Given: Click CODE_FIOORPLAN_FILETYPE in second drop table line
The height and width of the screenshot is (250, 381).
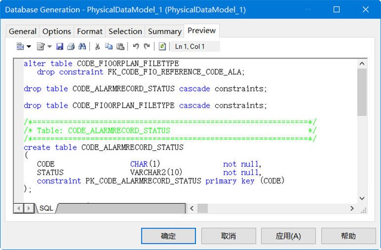Looking at the screenshot, I should coord(123,105).
